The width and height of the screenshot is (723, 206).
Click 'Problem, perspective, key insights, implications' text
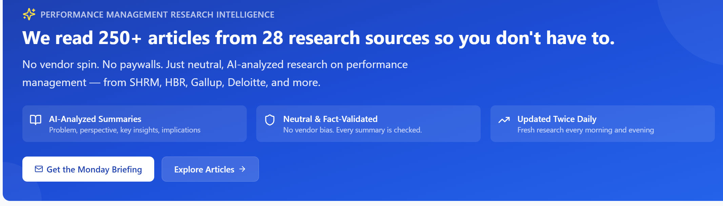[125, 130]
